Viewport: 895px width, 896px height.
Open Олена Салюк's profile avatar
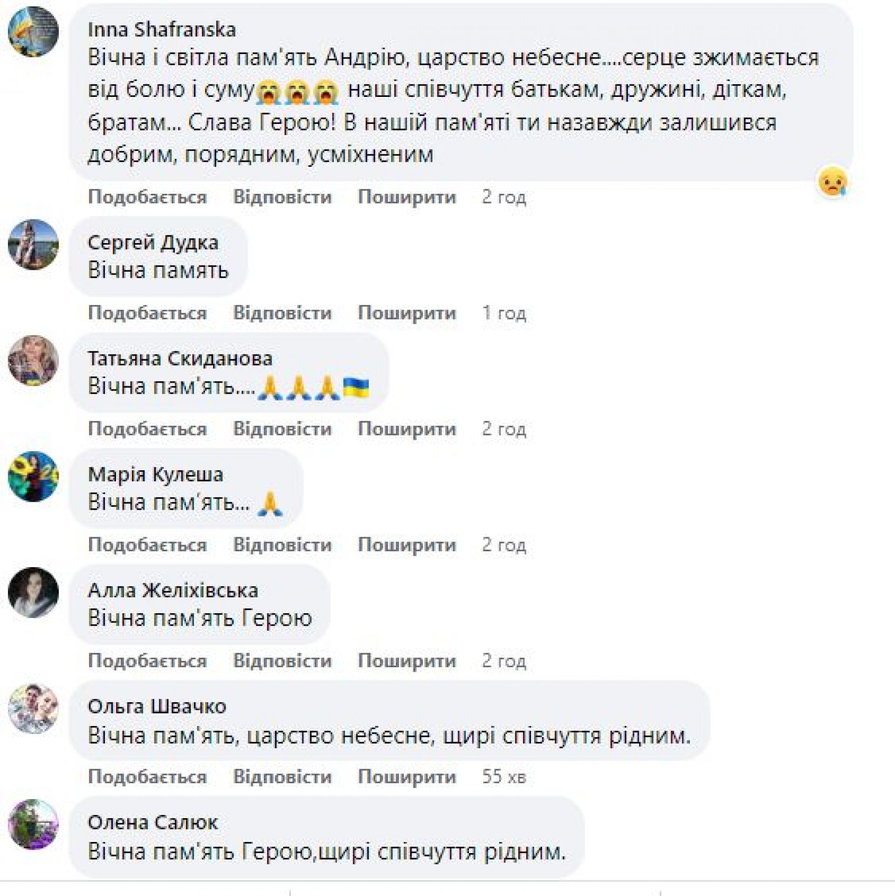[x=33, y=825]
